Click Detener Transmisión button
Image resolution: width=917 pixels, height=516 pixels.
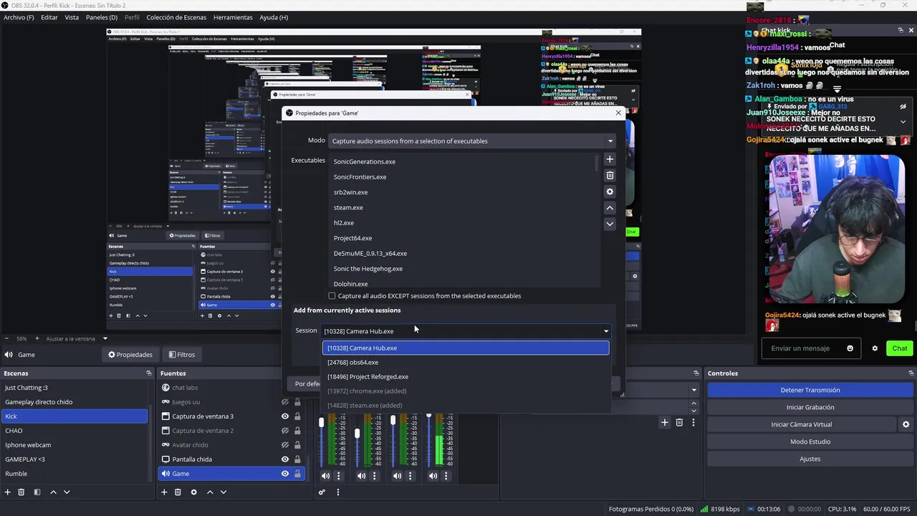click(x=810, y=390)
